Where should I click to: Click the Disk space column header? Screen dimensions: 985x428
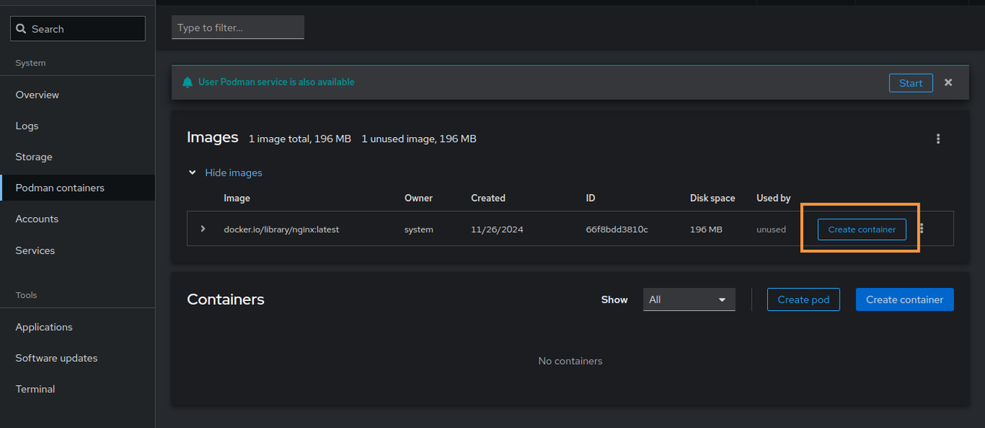click(713, 198)
